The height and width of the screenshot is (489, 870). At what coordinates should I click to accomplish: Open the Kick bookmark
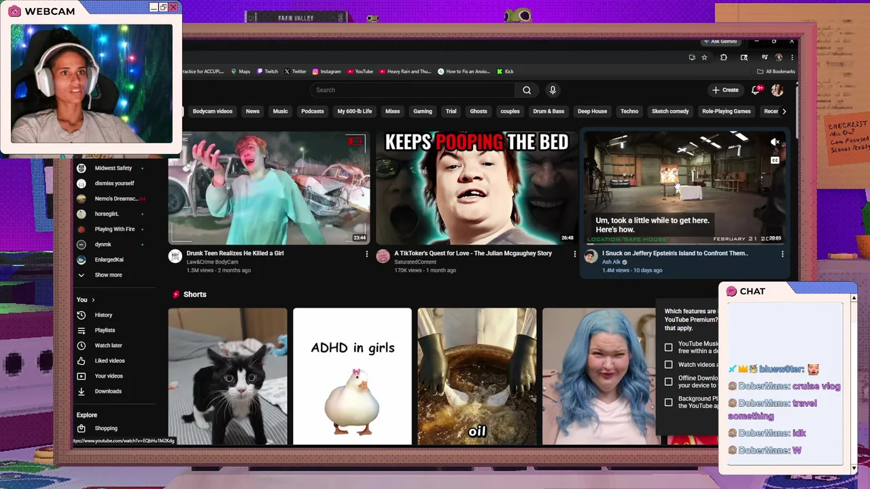click(x=505, y=71)
